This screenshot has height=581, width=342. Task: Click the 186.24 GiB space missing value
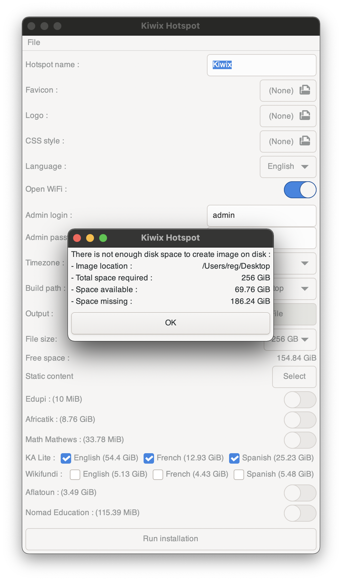click(250, 301)
